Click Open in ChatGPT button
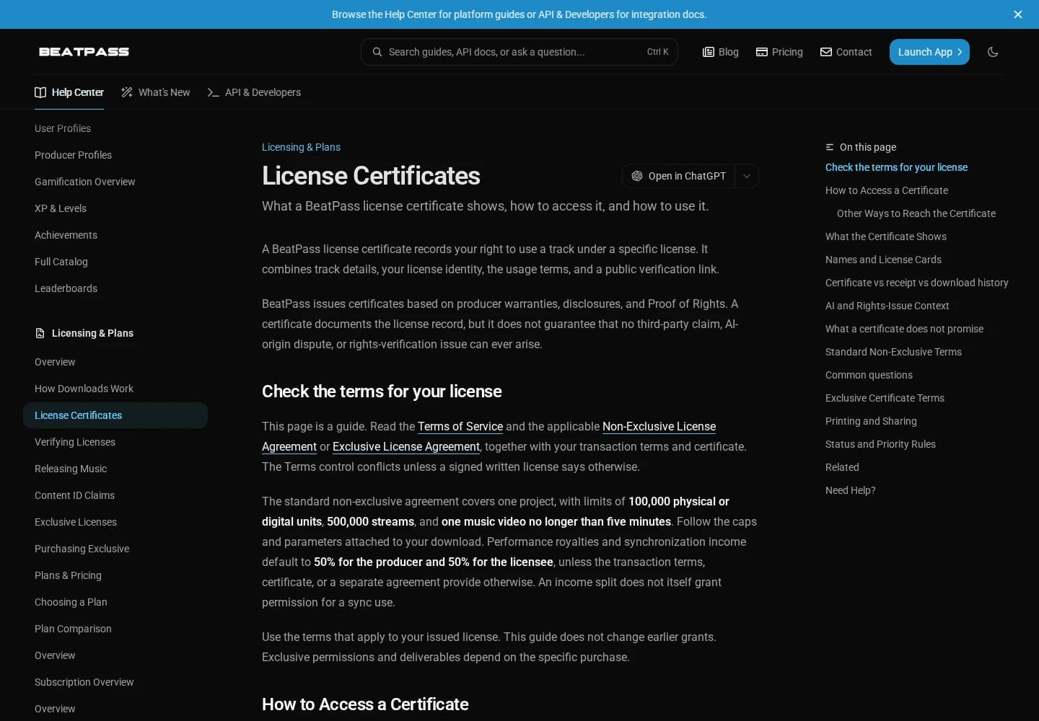 point(678,176)
